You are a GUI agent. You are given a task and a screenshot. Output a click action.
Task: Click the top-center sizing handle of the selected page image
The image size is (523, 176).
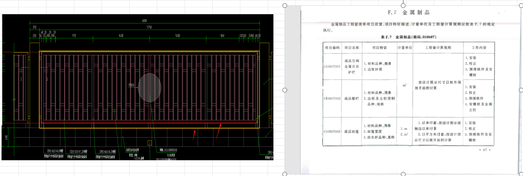[x=403, y=5]
